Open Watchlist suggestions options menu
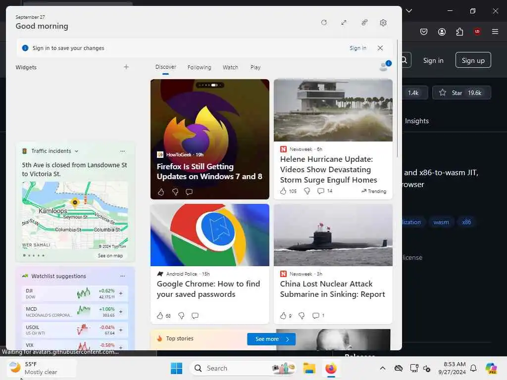The height and width of the screenshot is (380, 507). point(122,276)
